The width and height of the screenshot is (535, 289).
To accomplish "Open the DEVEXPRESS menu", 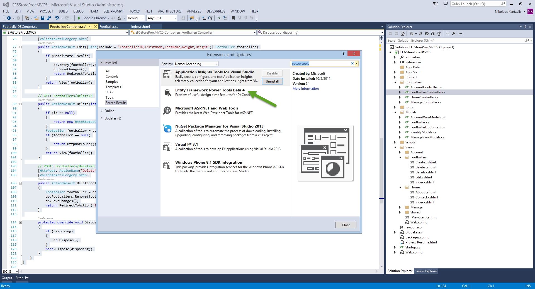I will click(x=216, y=11).
